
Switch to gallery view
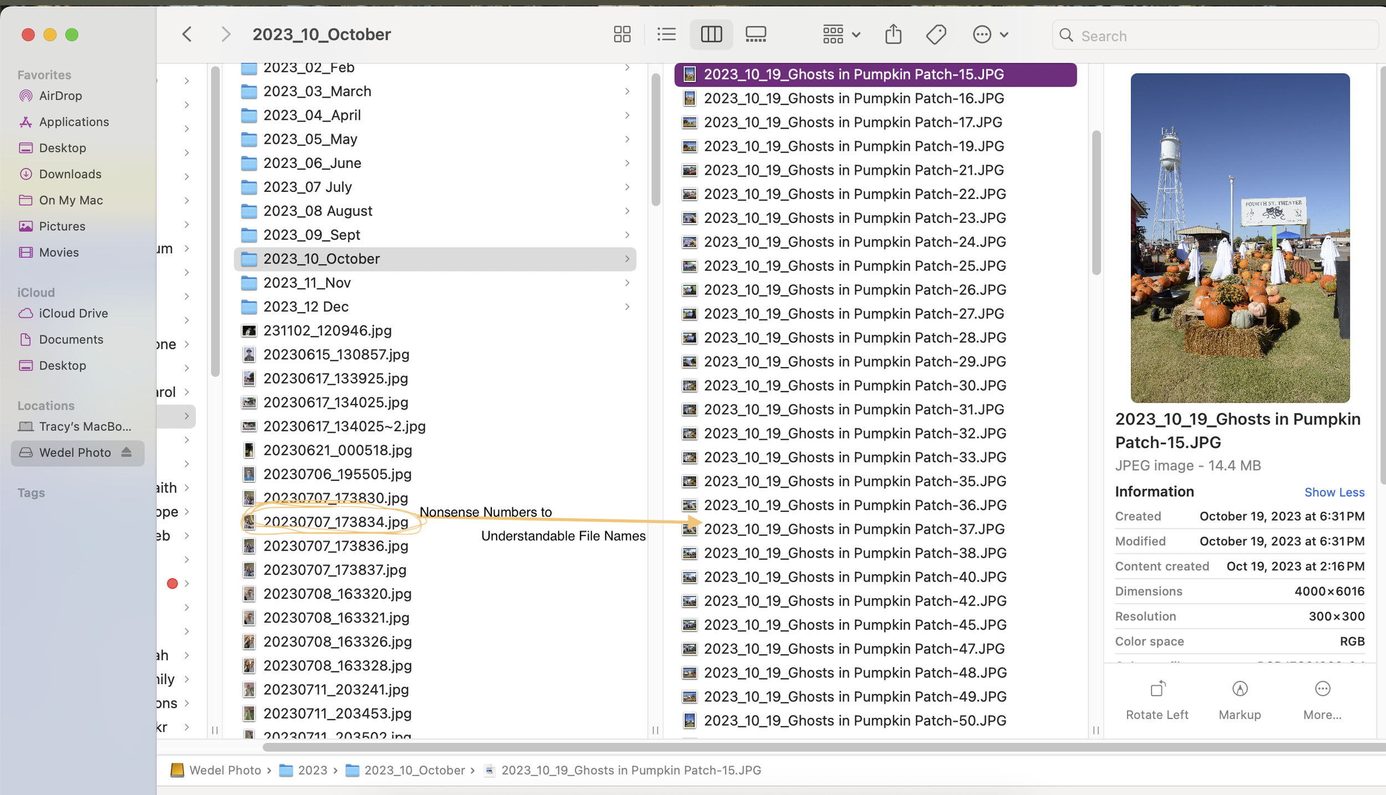coord(756,34)
